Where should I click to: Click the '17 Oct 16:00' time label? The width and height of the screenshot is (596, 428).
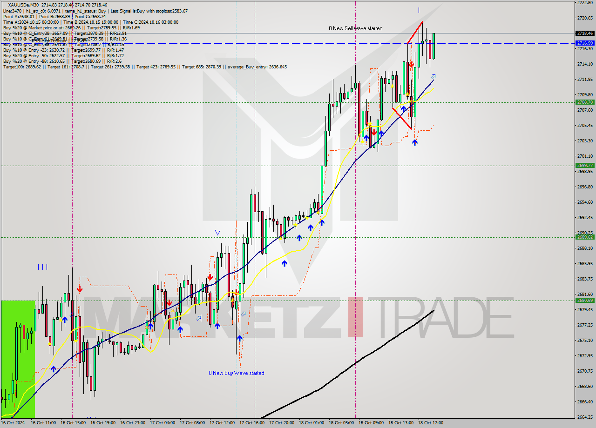coord(252,423)
